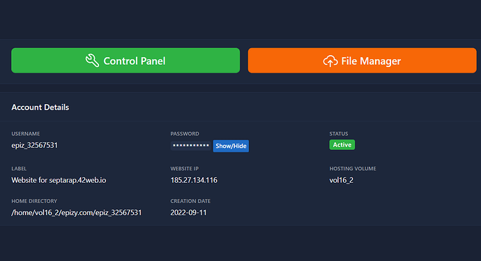
Task: Click the LABEL field label
Action: [x=19, y=169]
